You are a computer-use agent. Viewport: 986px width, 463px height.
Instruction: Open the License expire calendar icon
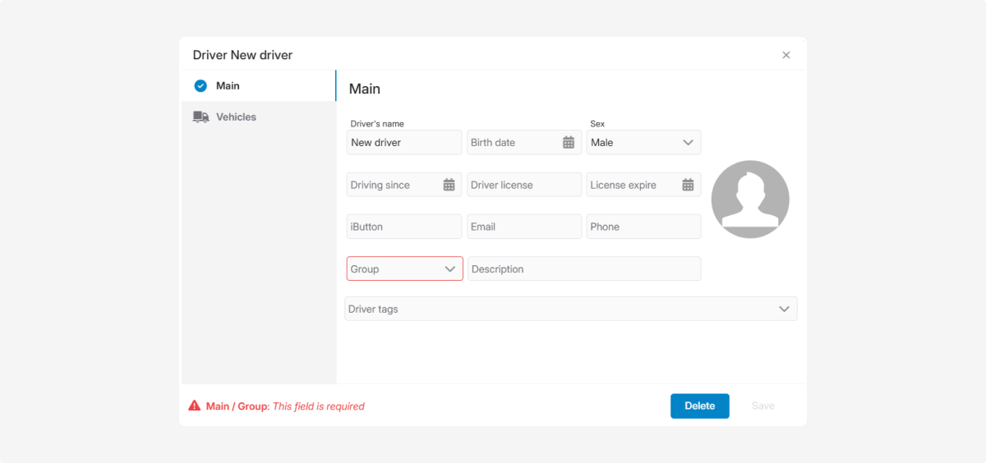click(688, 186)
